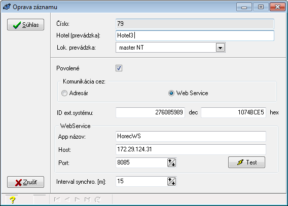Click the refresh record icon
The height and width of the screenshot is (206, 288).
(x=98, y=199)
